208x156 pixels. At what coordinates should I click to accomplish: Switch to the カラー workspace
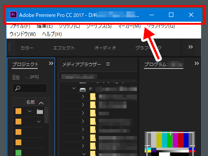(x=27, y=48)
